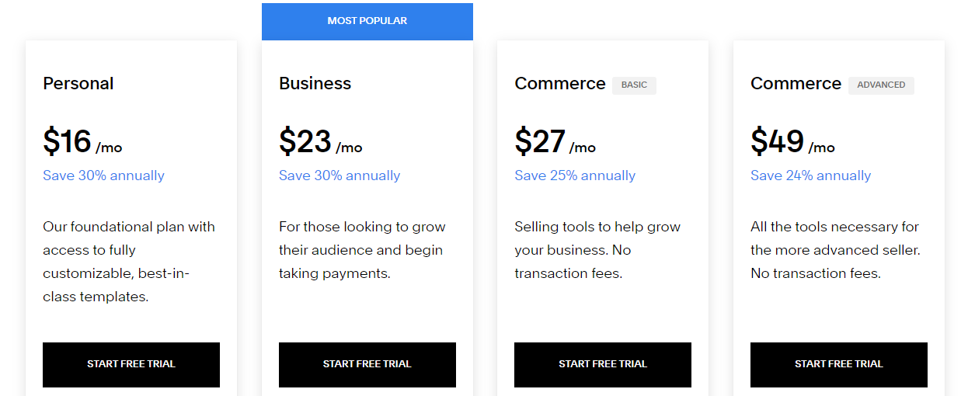Start free trial for Personal plan
Screen dimensions: 968x396
(x=131, y=364)
